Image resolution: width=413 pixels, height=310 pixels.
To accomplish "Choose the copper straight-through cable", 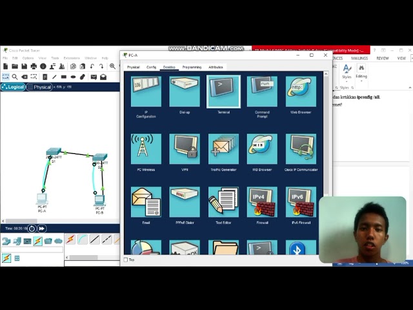I will click(95, 240).
